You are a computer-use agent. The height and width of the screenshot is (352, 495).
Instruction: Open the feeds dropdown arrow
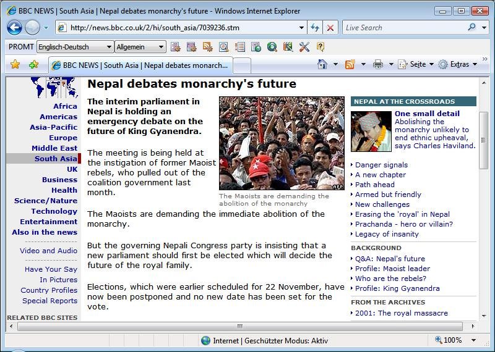click(x=363, y=64)
